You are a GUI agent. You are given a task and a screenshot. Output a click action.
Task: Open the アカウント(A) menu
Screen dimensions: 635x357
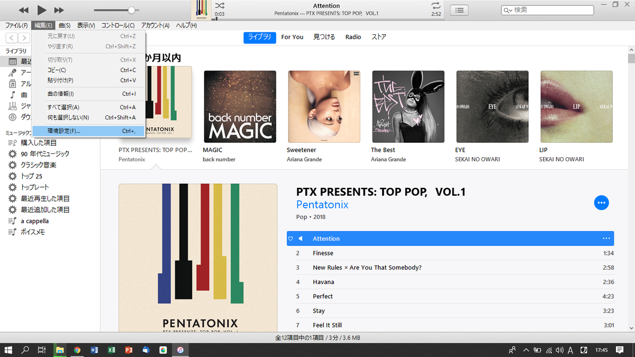156,25
